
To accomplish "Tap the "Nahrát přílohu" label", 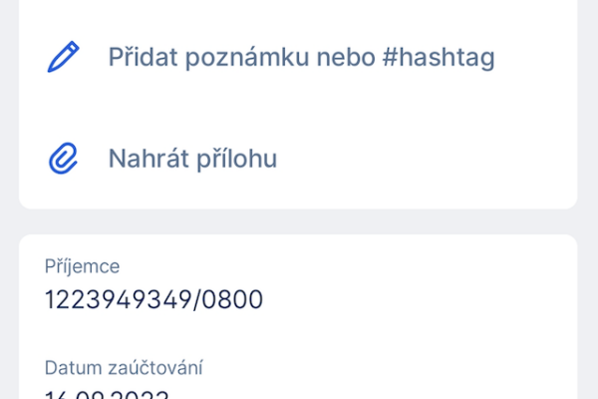I will (x=192, y=158).
